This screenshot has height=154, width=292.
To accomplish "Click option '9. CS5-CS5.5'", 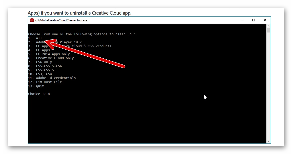I will tap(41, 70).
